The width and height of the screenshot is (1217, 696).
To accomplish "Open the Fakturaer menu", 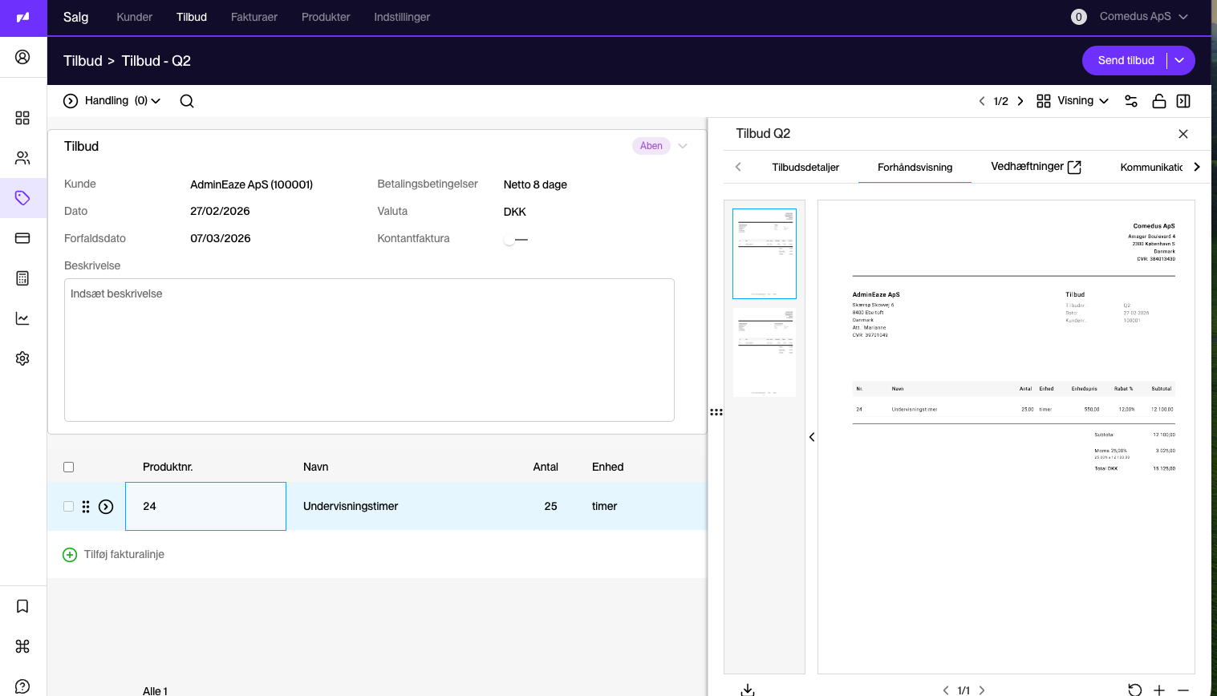I will [x=254, y=17].
